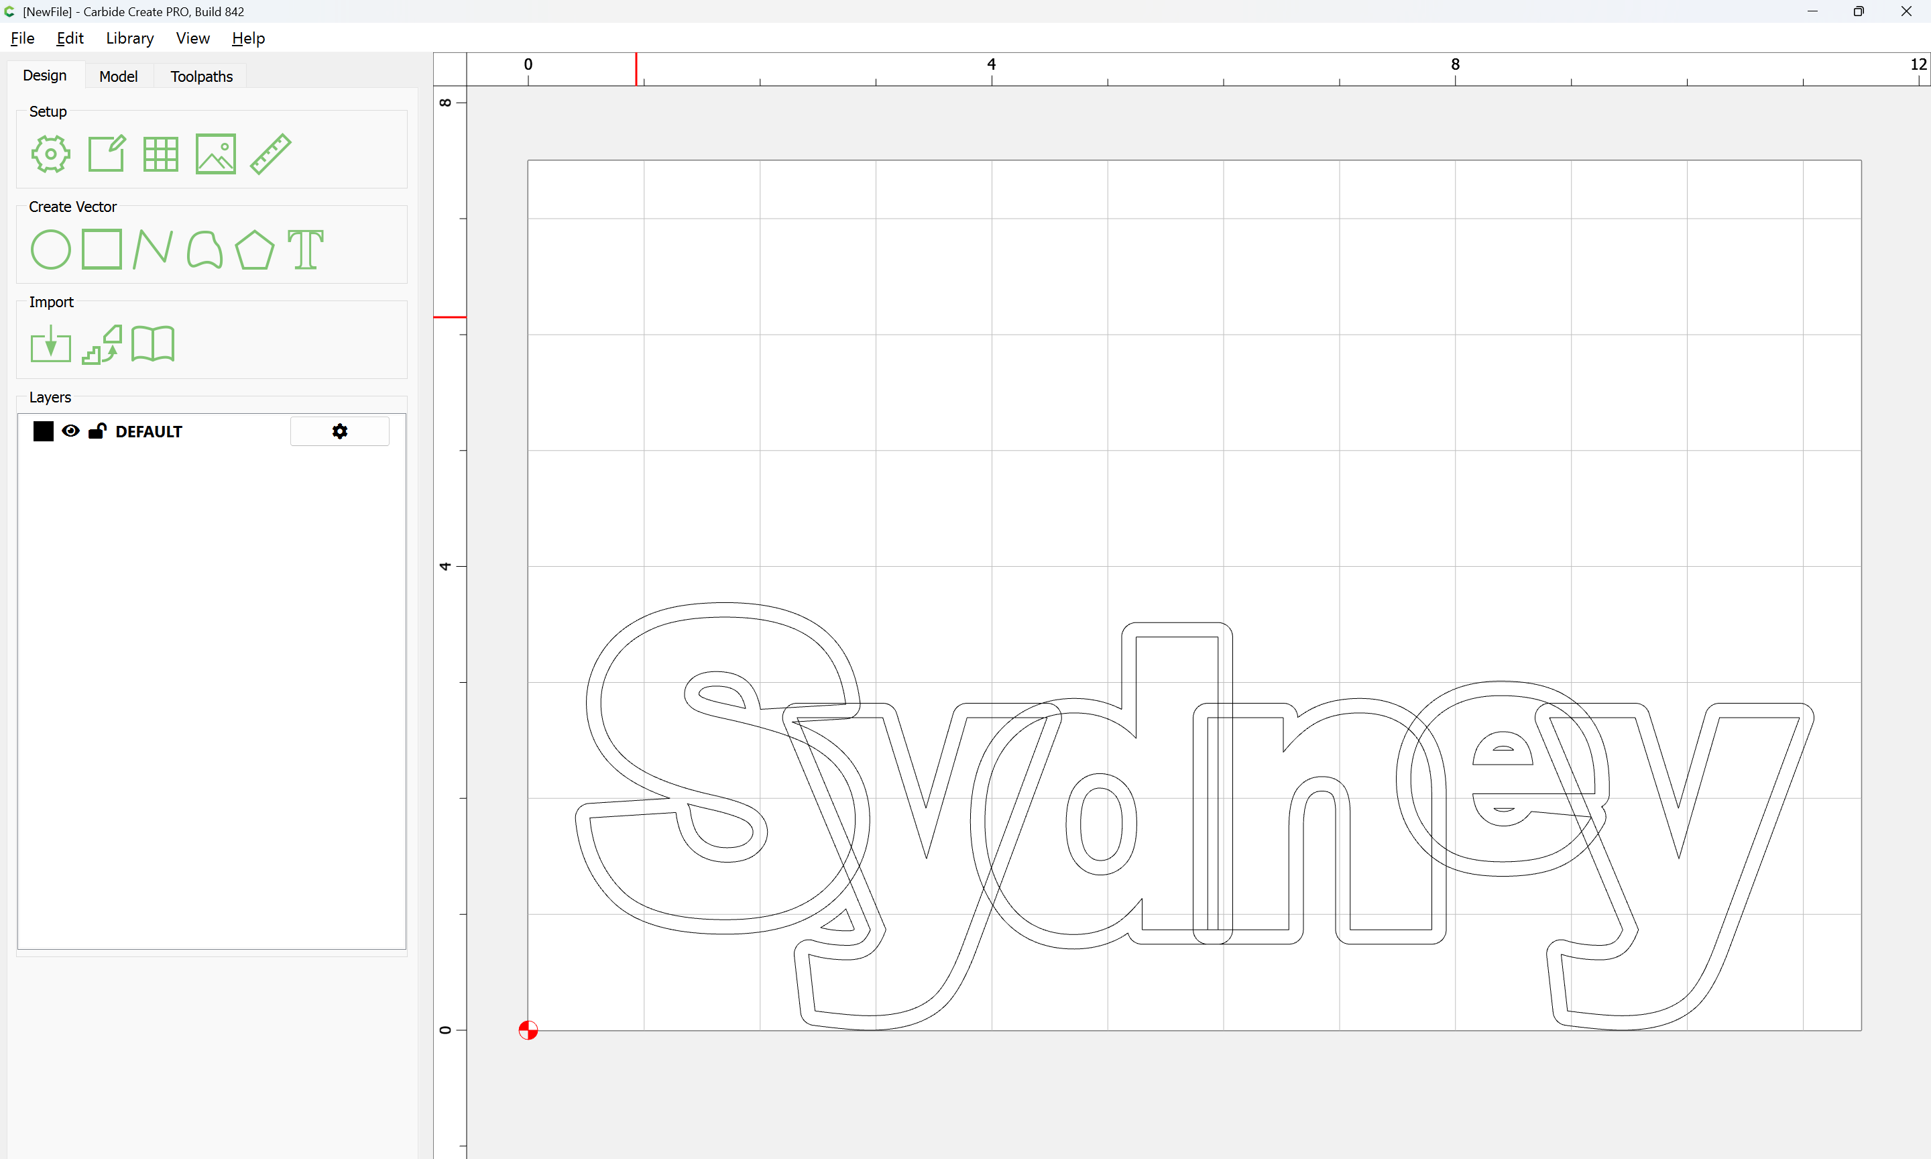The image size is (1931, 1159).
Task: Click the DEFAULT layer black color swatch
Action: [x=44, y=431]
